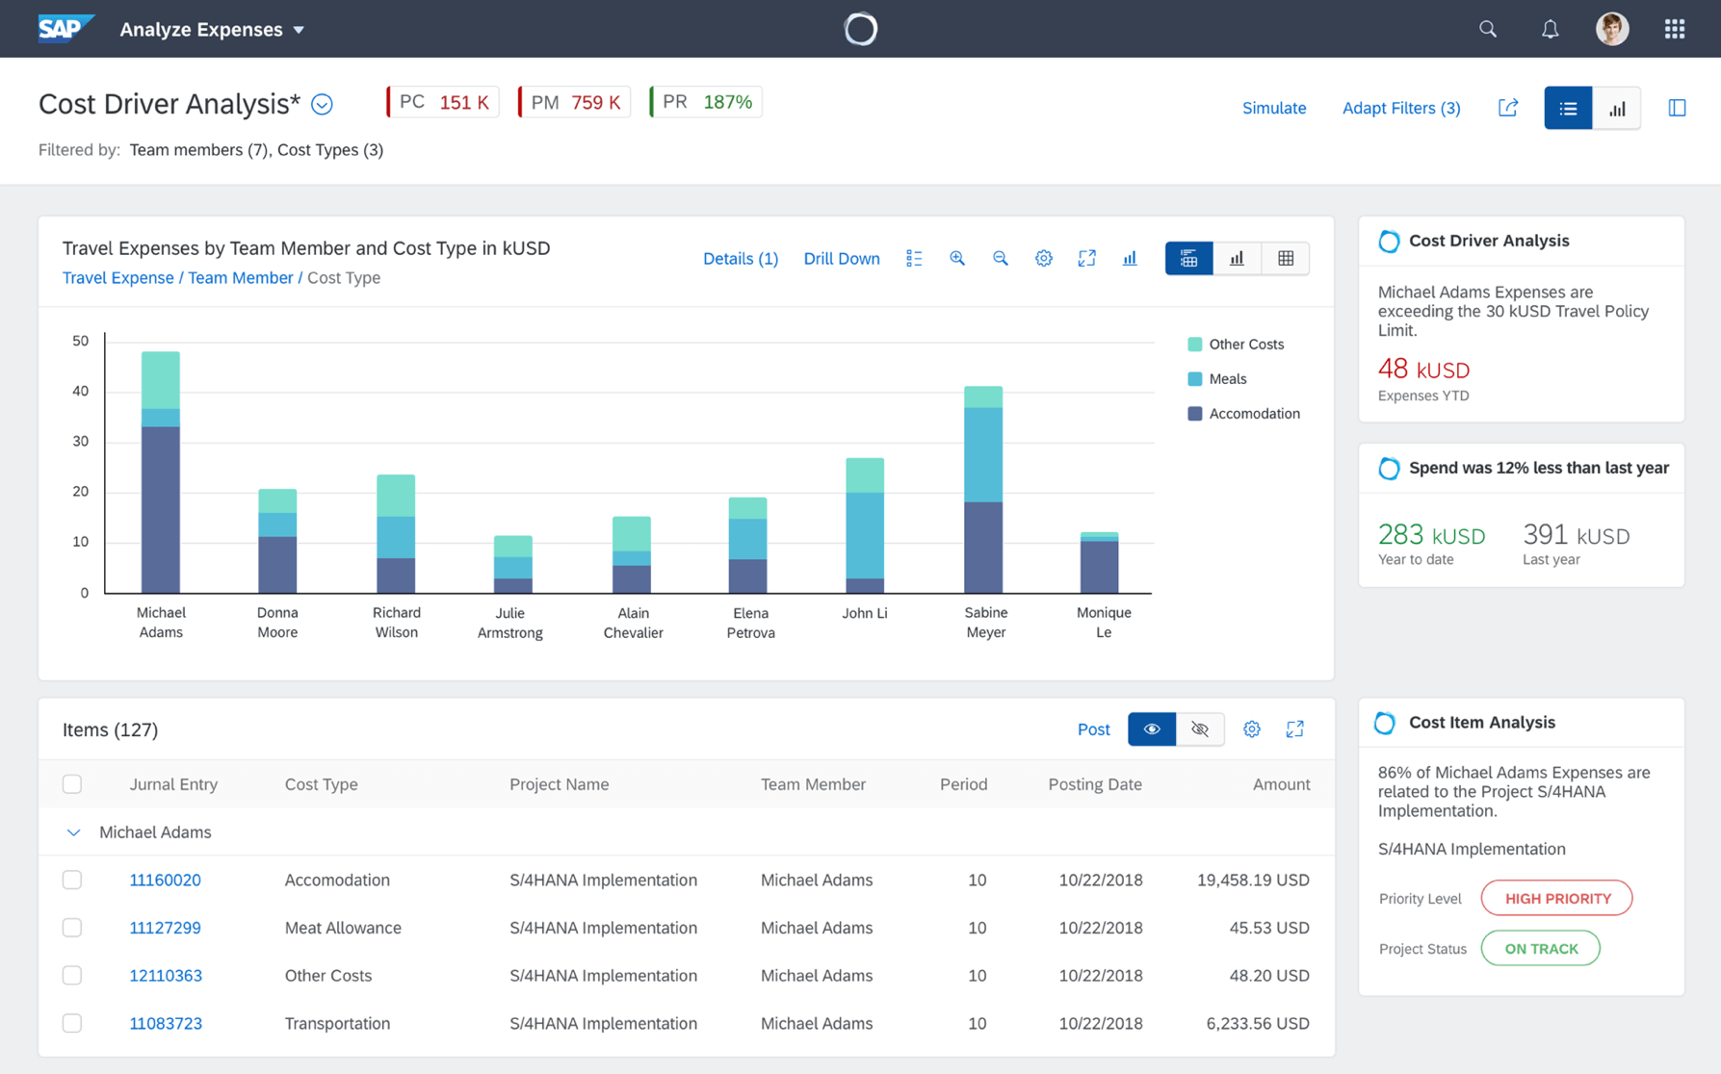
Task: Select Michael Adams' bar in the chart
Action: click(161, 472)
